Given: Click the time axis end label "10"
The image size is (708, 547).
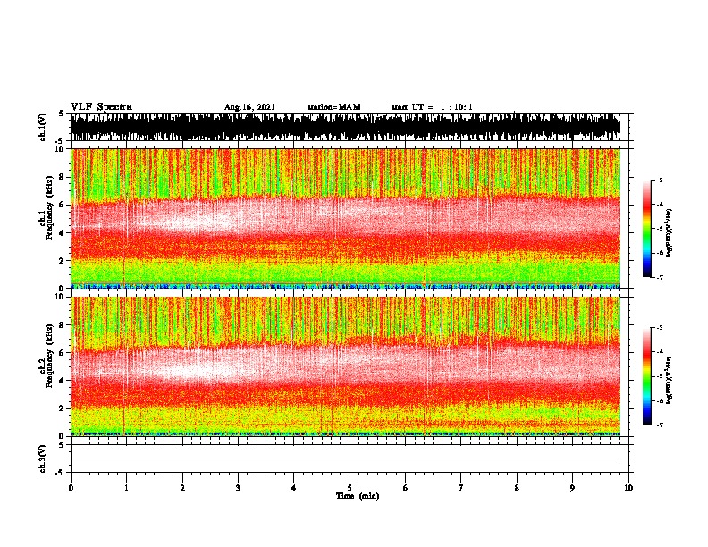Looking at the screenshot, I should 628,488.
